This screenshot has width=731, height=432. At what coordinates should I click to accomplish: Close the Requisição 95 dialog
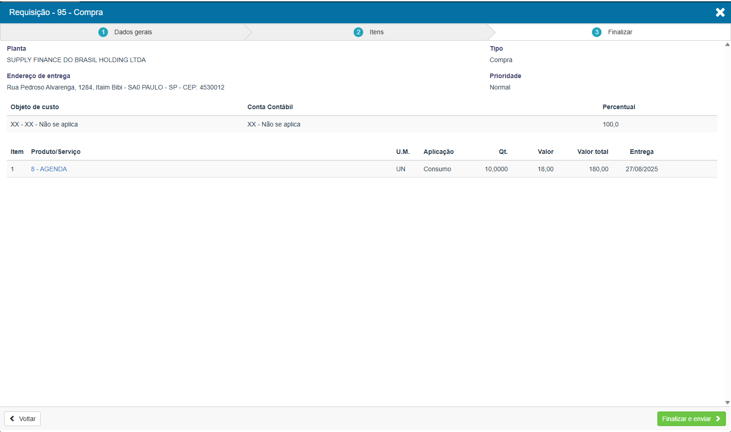720,12
